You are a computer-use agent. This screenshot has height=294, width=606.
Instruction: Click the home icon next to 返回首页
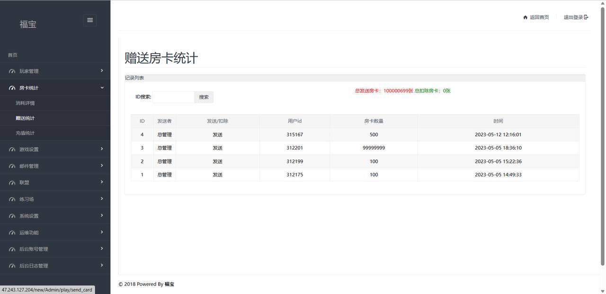click(525, 17)
